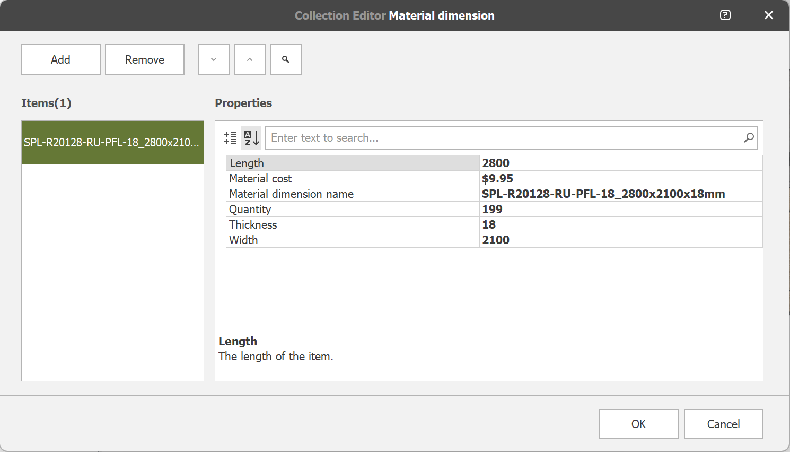Click the Cancel button
790x452 pixels.
pyautogui.click(x=723, y=424)
